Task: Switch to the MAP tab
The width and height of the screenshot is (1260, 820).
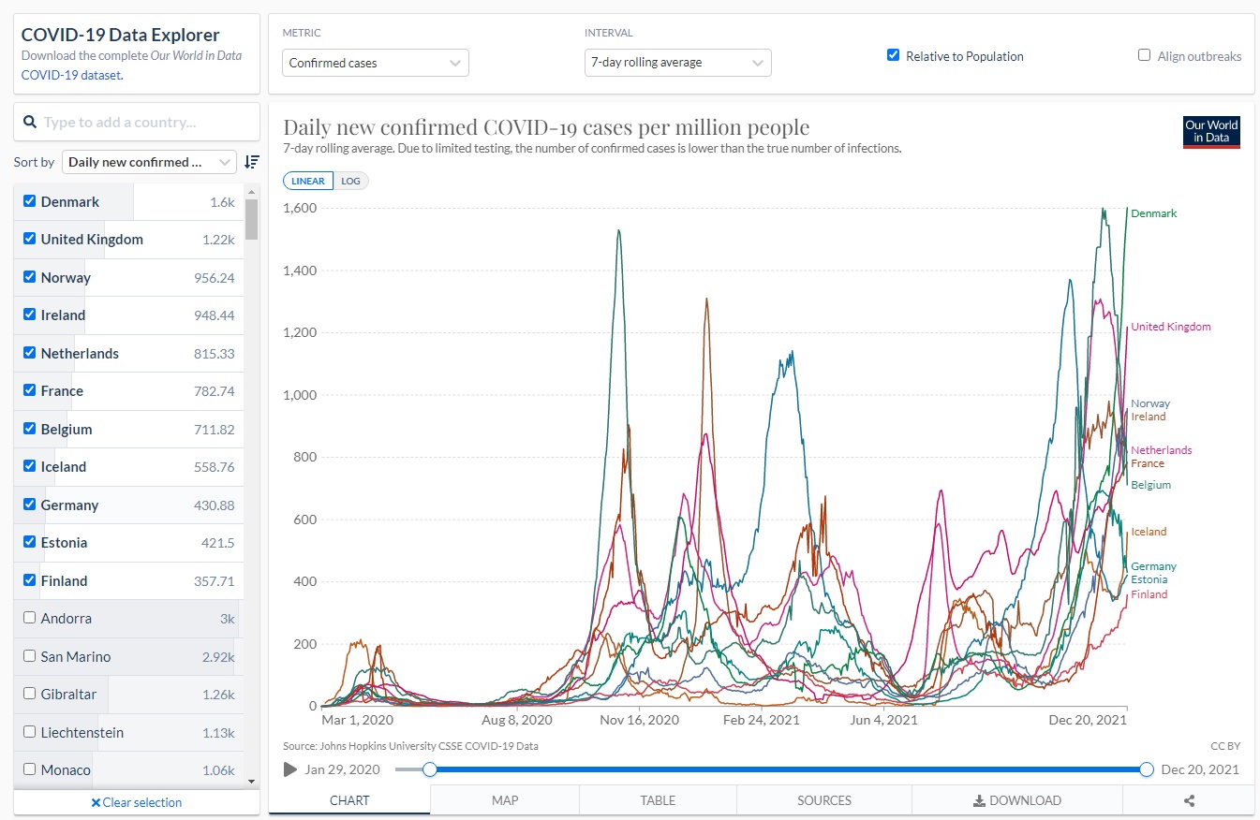Action: tap(505, 800)
